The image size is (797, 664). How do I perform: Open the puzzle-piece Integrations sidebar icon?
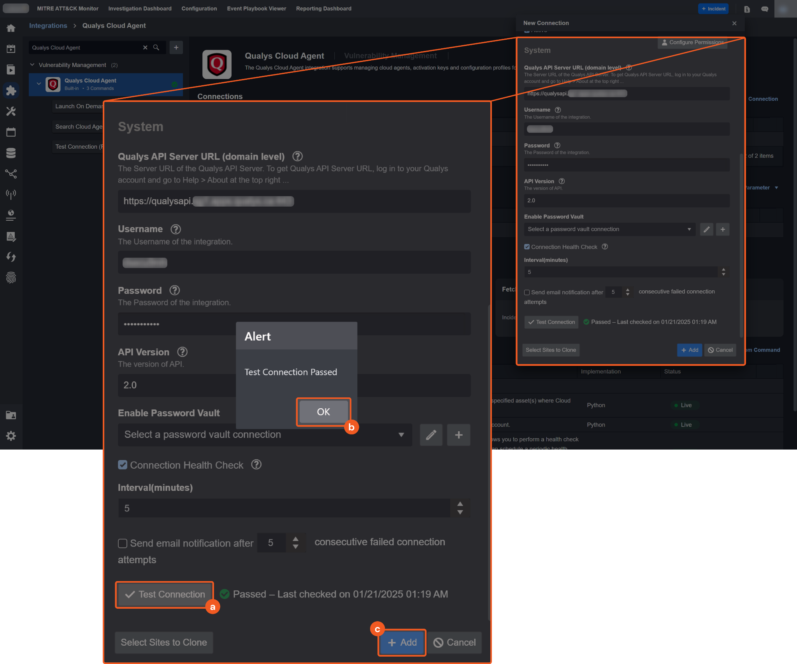(x=11, y=91)
